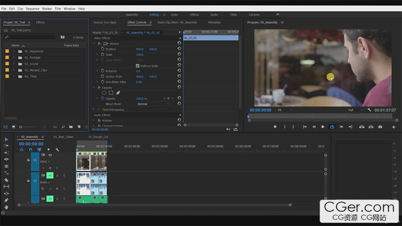The width and height of the screenshot is (402, 226).
Task: Select the Selection tool arrow
Action: (6, 139)
